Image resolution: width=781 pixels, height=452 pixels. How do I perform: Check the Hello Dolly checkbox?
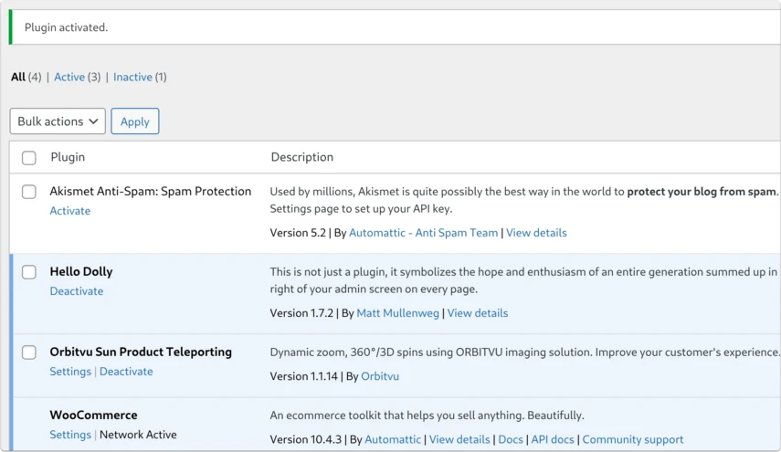point(29,272)
